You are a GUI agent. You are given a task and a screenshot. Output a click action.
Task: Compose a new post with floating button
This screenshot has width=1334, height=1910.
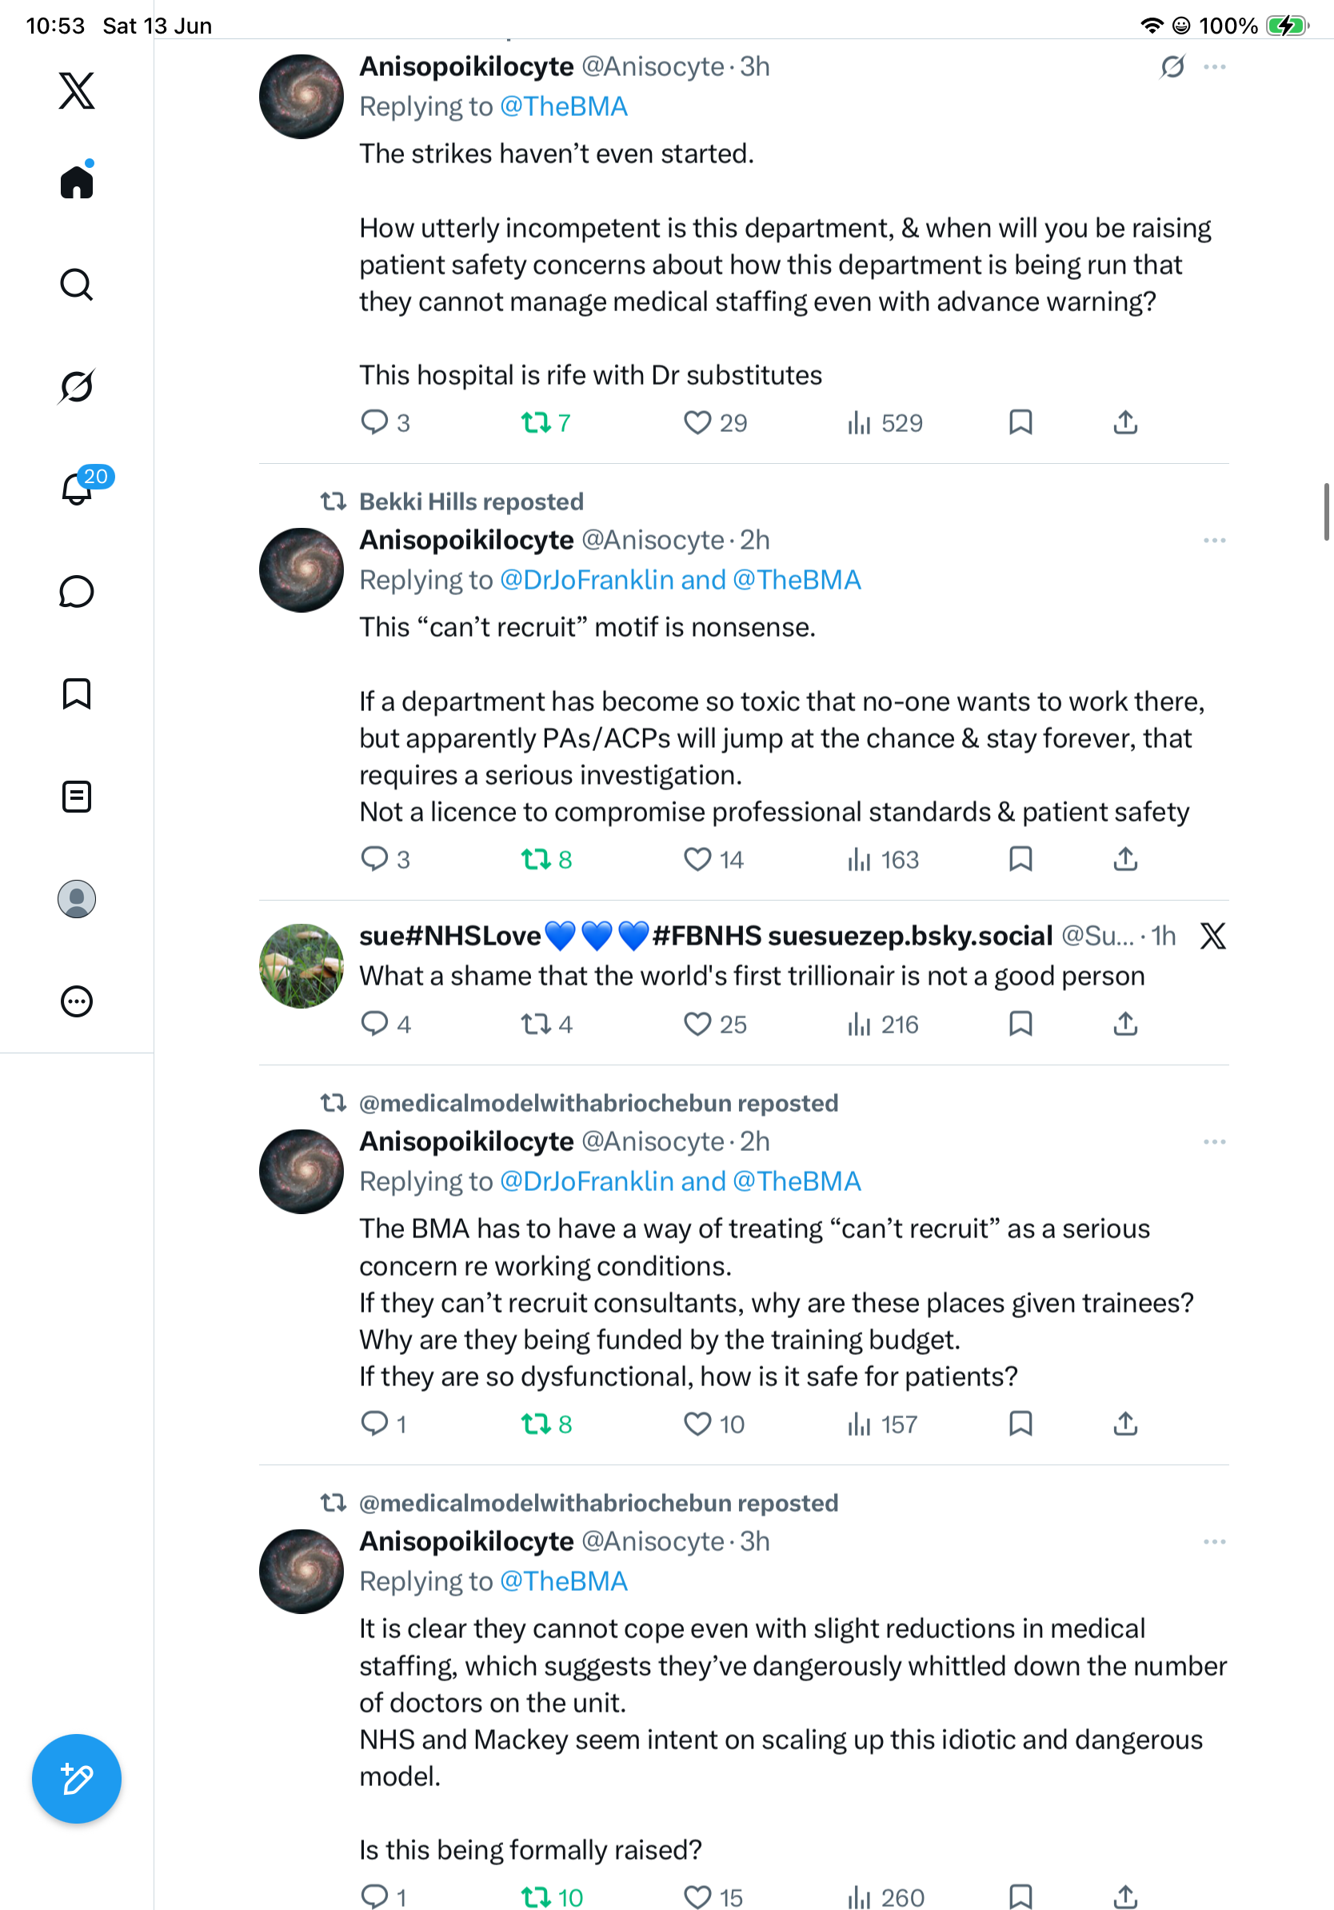(x=77, y=1779)
